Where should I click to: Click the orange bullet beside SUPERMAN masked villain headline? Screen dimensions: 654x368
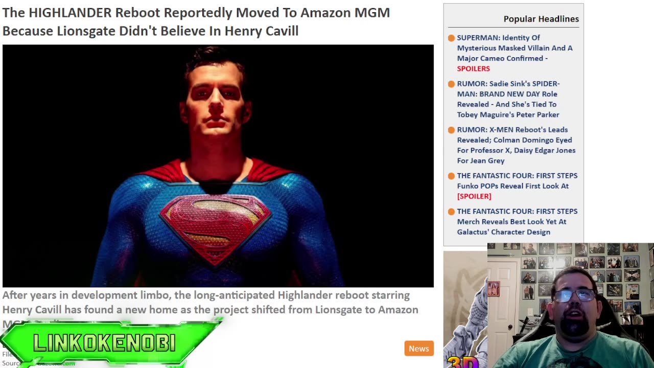click(x=451, y=38)
